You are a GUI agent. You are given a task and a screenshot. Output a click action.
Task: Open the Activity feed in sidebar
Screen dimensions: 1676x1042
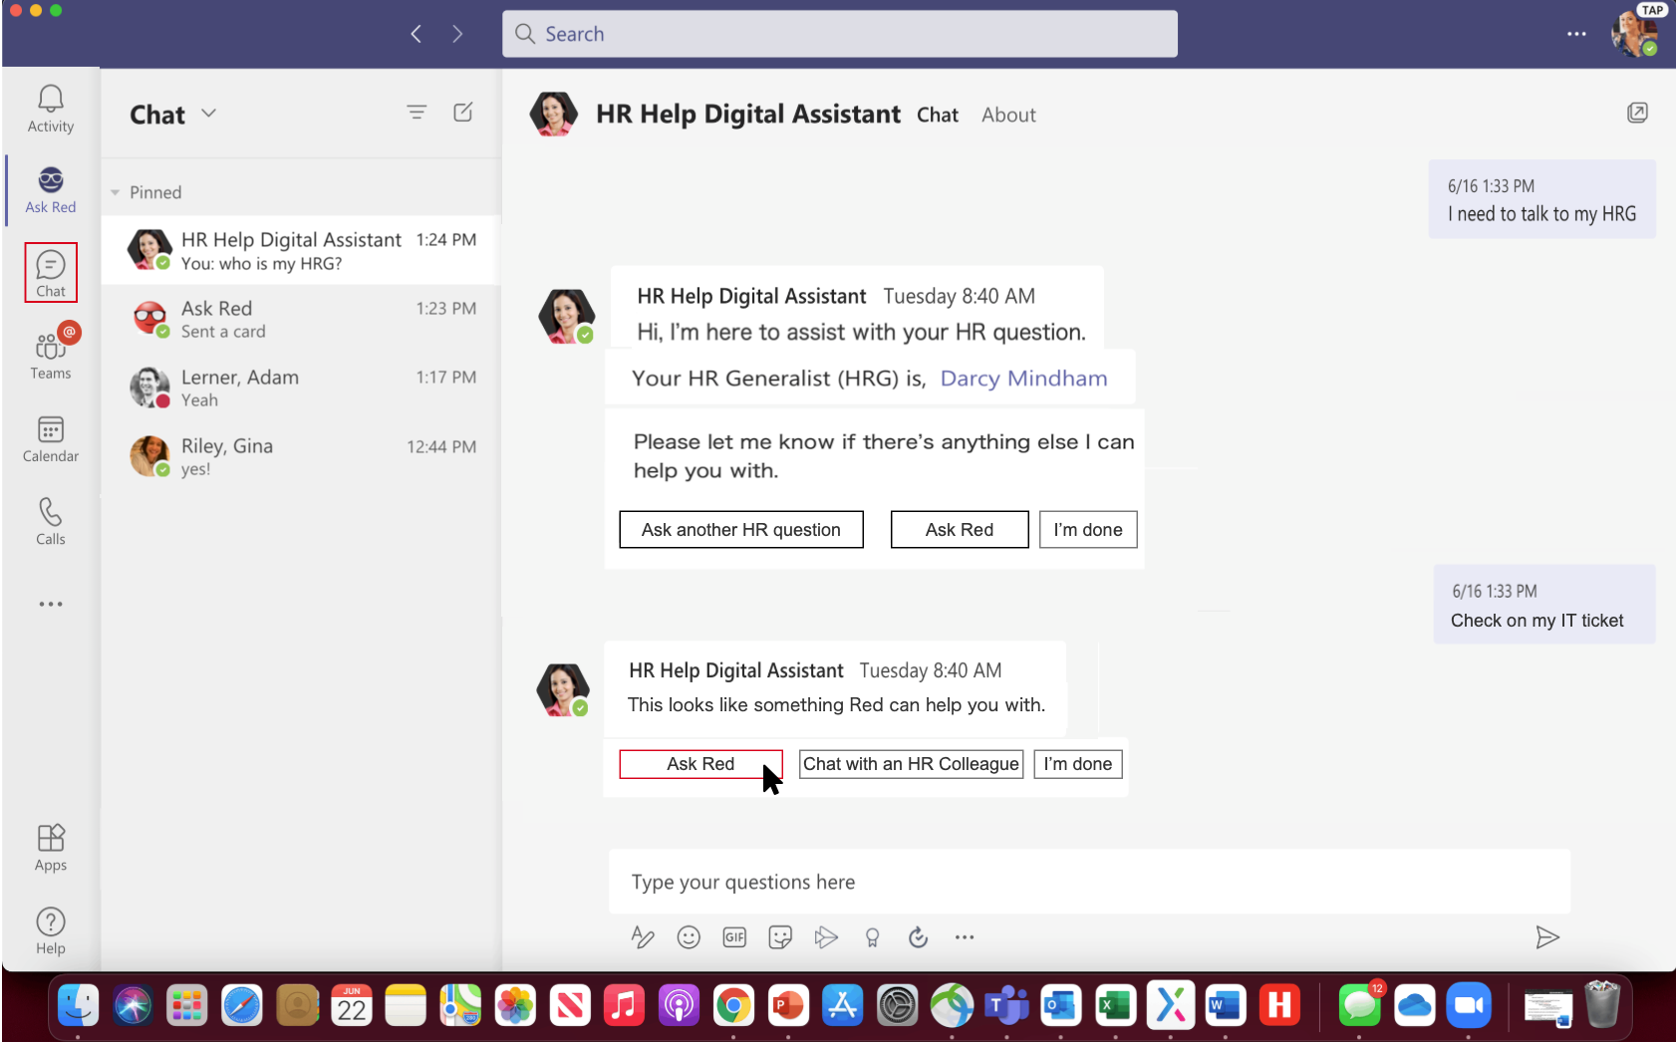pos(51,109)
